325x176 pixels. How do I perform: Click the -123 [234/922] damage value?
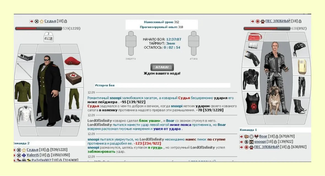147,143
